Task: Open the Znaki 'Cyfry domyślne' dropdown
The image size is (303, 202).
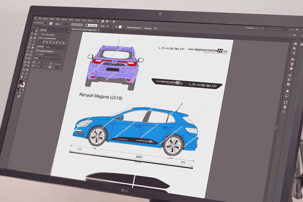Action: pyautogui.click(x=57, y=35)
